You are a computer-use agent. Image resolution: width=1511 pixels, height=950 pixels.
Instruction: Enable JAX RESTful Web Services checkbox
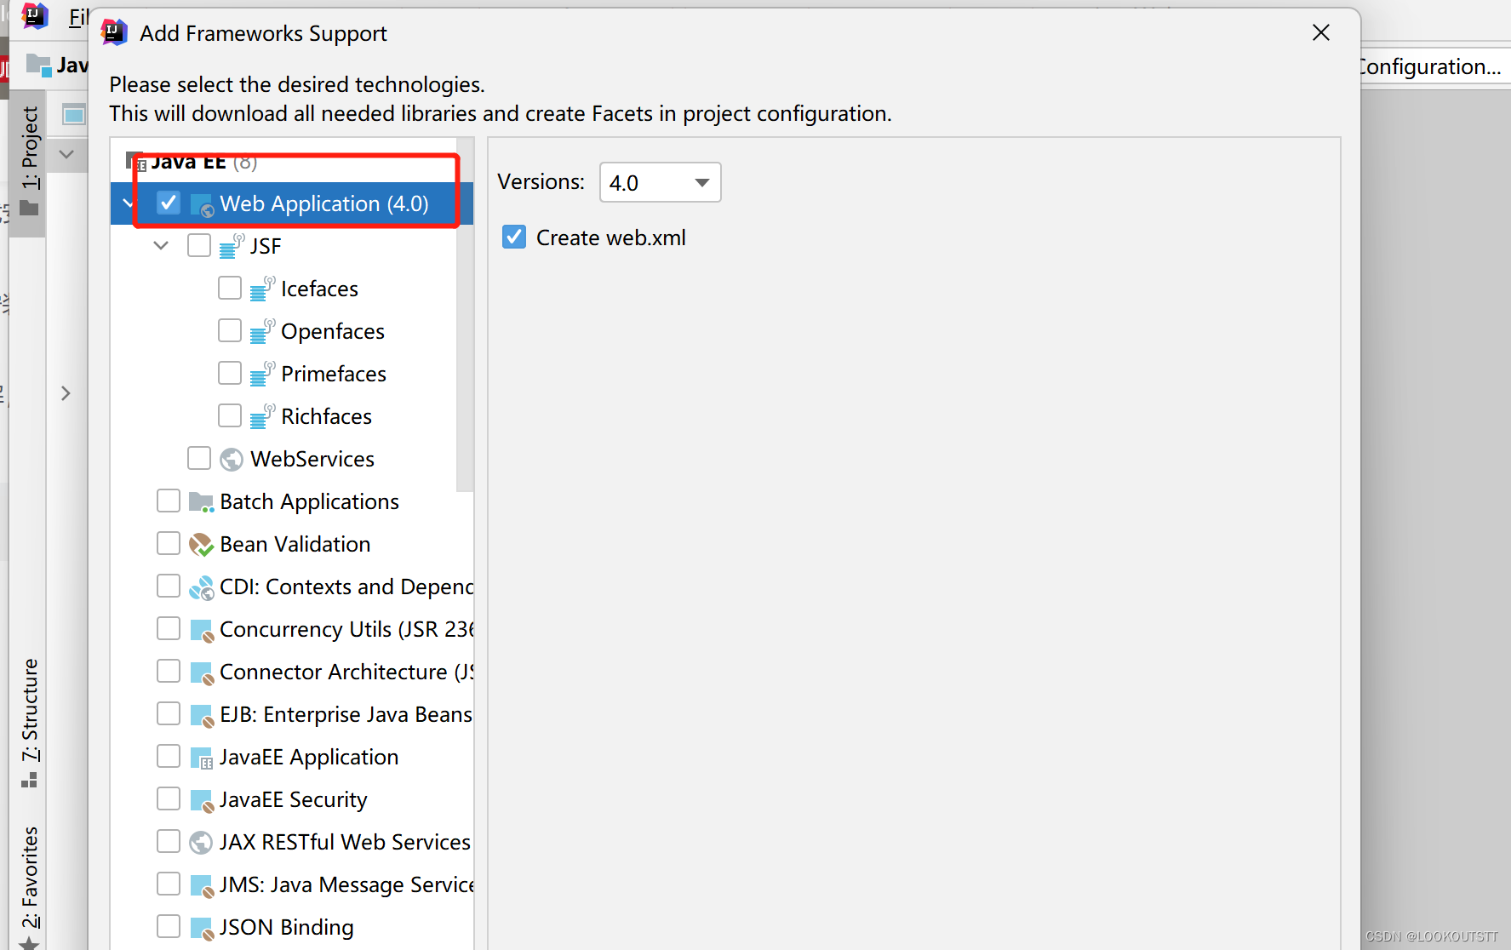tap(169, 841)
